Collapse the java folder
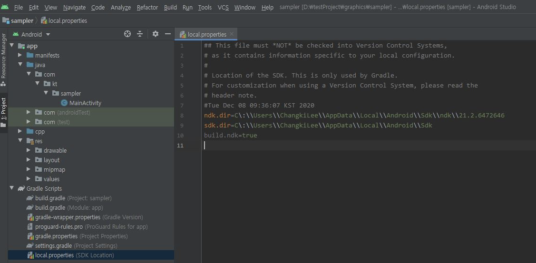 pos(20,65)
